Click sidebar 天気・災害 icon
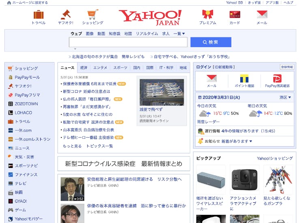The width and height of the screenshot is (305, 223). (x=10, y=157)
